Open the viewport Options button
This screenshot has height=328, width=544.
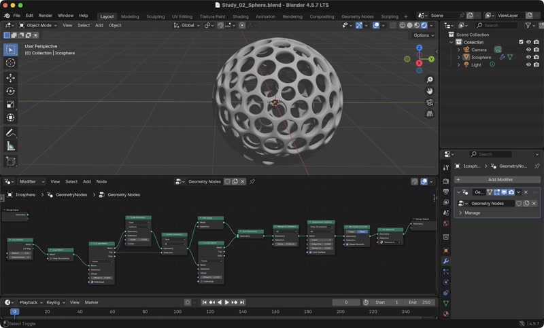tap(423, 35)
